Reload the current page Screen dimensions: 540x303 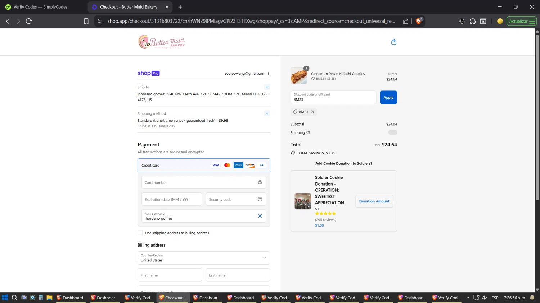pyautogui.click(x=29, y=21)
